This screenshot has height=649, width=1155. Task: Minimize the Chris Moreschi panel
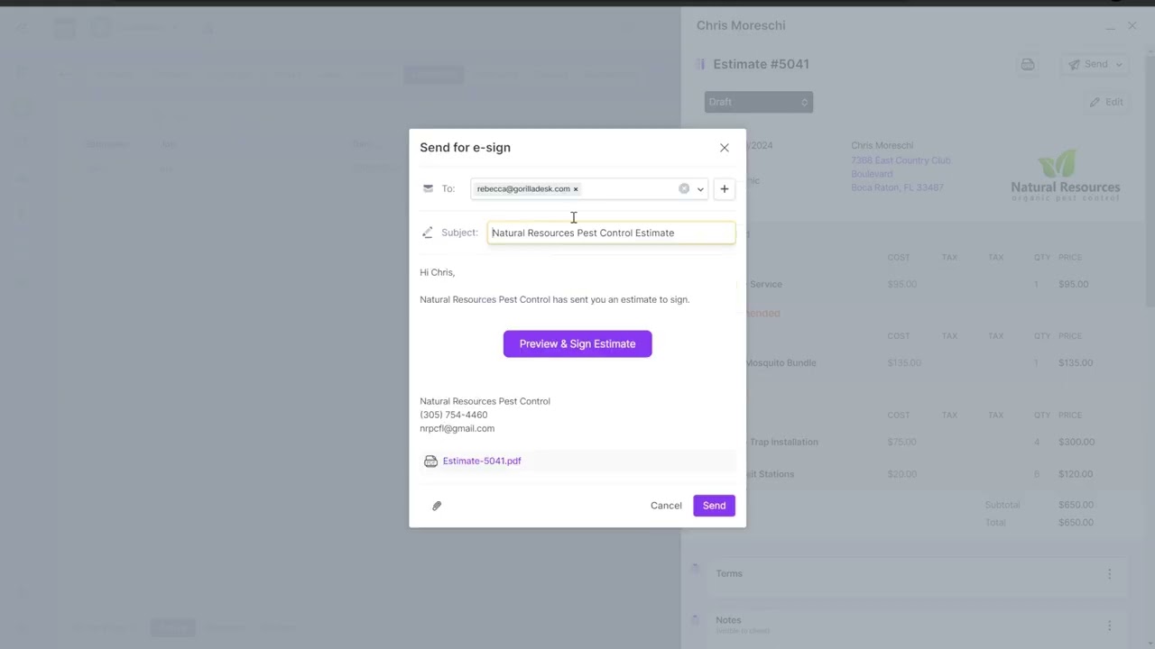(x=1110, y=27)
